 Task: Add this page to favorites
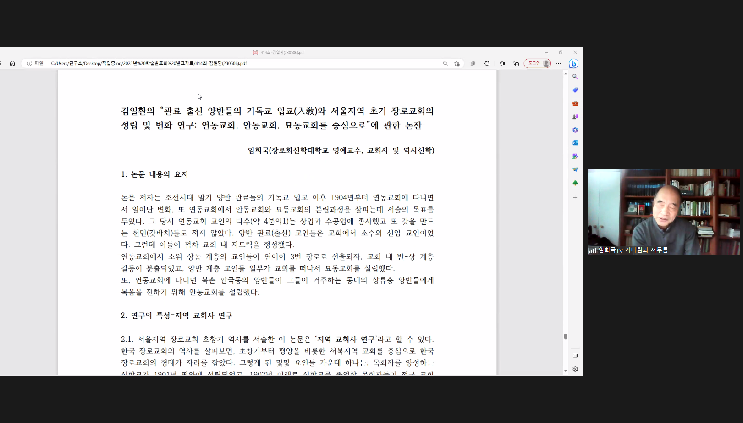tap(457, 63)
